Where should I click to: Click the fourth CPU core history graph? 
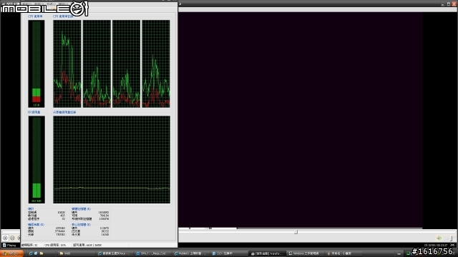(x=156, y=64)
